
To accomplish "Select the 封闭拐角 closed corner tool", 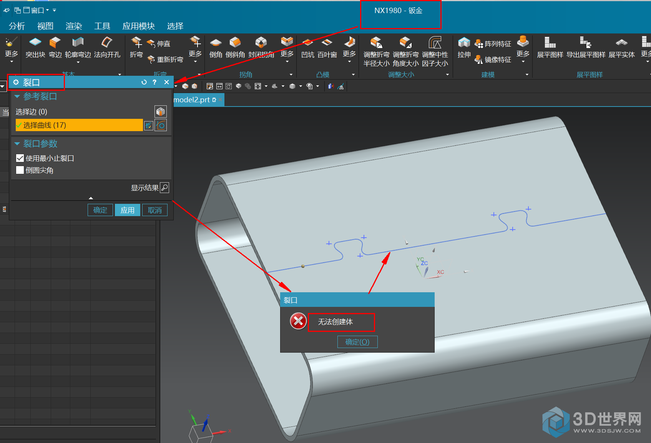I will click(x=261, y=47).
